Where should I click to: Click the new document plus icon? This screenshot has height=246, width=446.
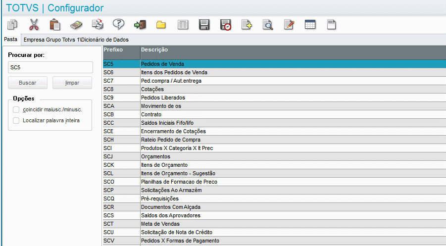click(247, 24)
